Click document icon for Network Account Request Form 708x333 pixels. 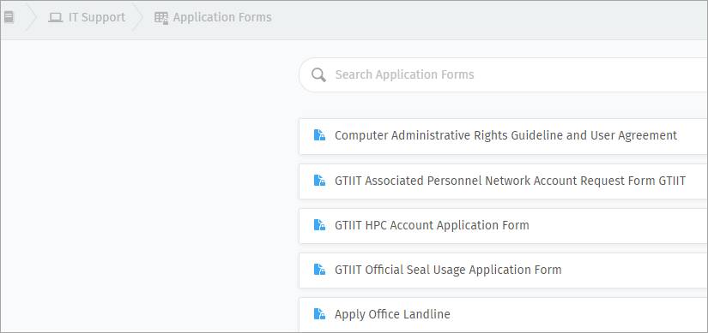tap(319, 181)
